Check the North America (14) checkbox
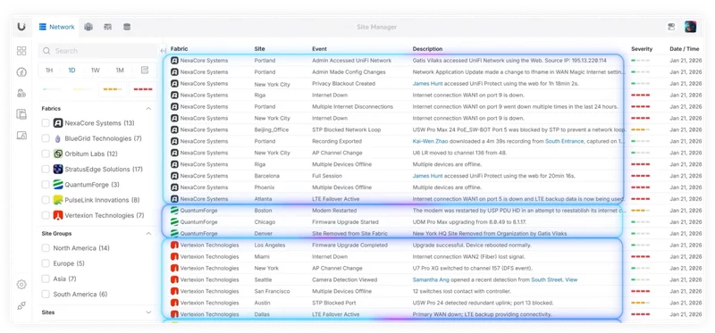The height and width of the screenshot is (333, 715). pyautogui.click(x=46, y=248)
